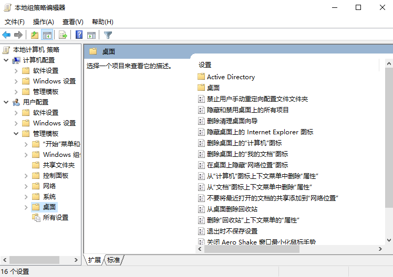This screenshot has width=393, height=277.
Task: Click the 桌面 folder icon in settings list
Action: tap(201, 88)
